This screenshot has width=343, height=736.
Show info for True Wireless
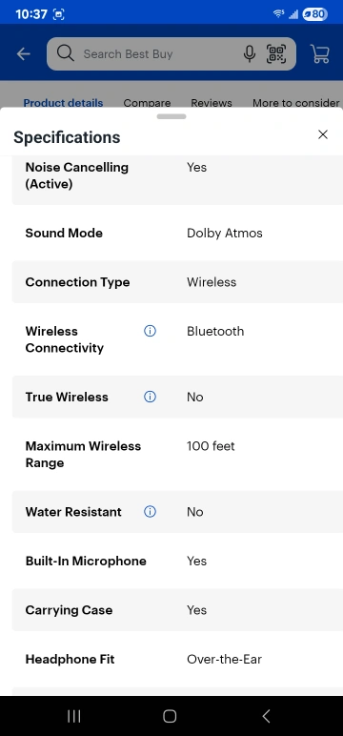pyautogui.click(x=150, y=397)
